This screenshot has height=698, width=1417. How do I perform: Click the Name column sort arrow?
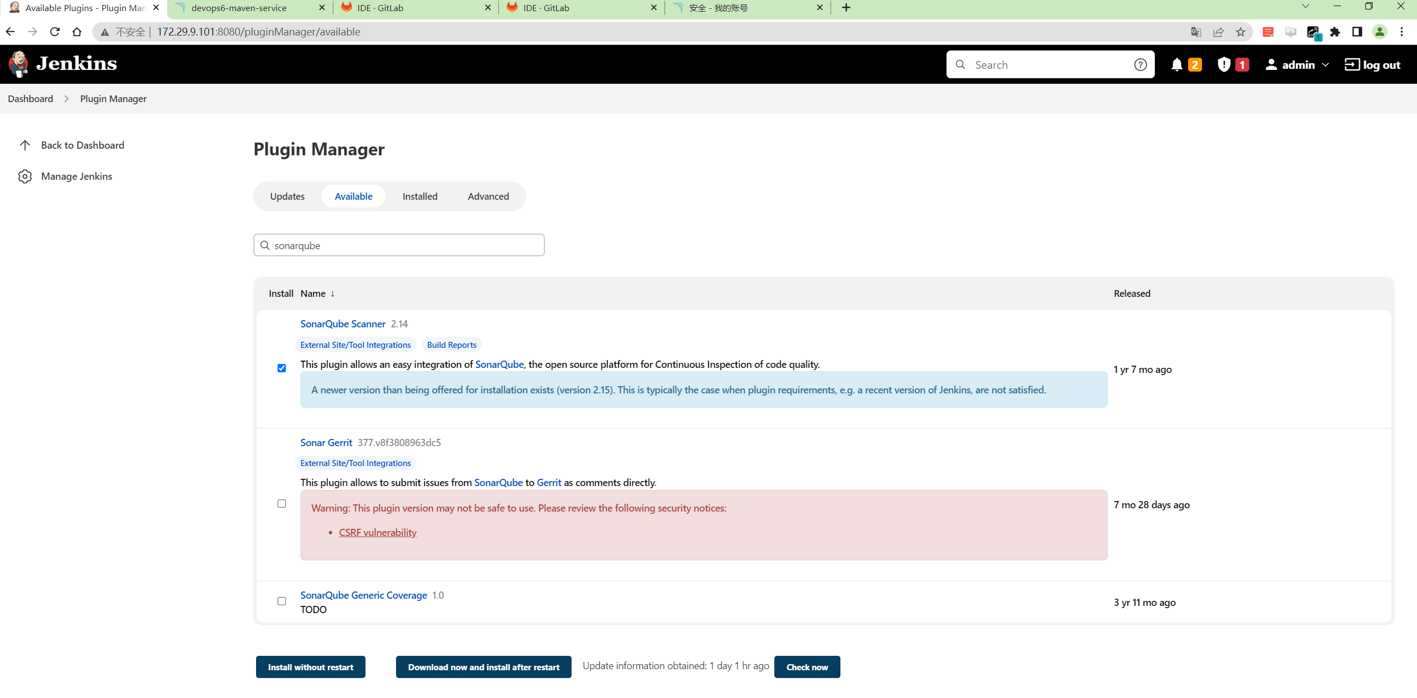pyautogui.click(x=333, y=294)
